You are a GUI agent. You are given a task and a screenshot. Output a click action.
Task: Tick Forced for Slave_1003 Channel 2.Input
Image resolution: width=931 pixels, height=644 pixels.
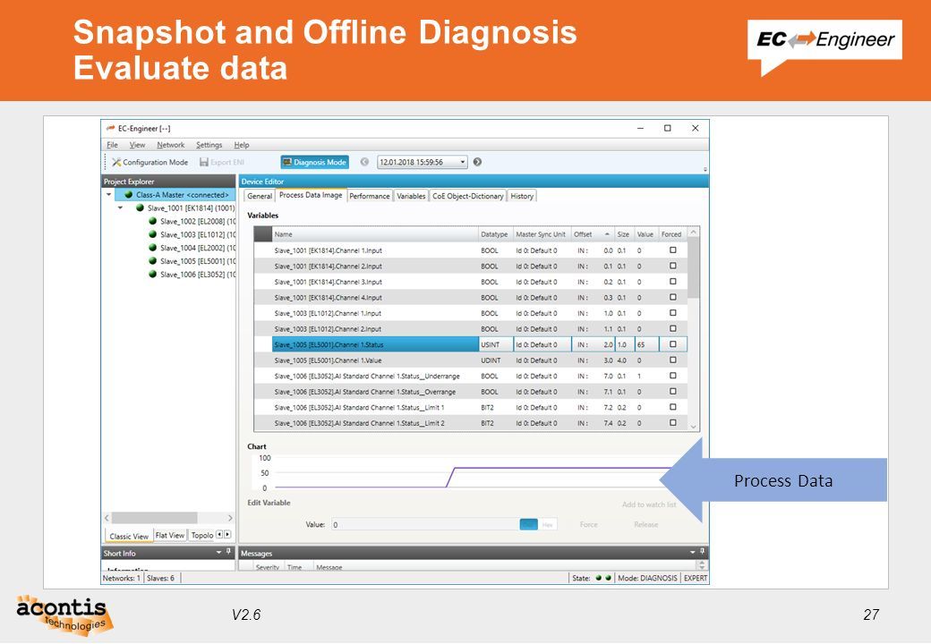(x=672, y=328)
